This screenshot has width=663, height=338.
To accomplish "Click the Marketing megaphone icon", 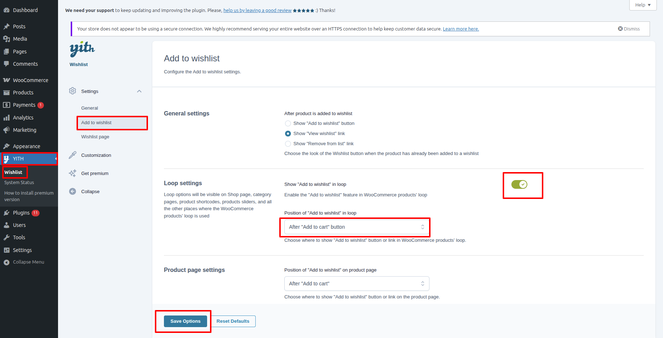I will [x=7, y=130].
